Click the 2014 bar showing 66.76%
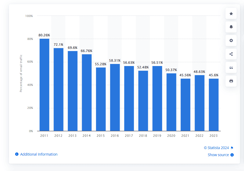The height and width of the screenshot is (171, 244). tap(86, 93)
